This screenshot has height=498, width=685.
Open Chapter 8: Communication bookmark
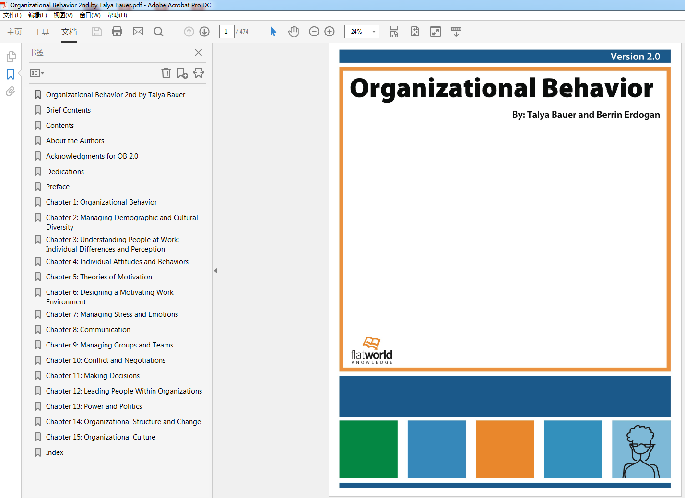click(88, 330)
